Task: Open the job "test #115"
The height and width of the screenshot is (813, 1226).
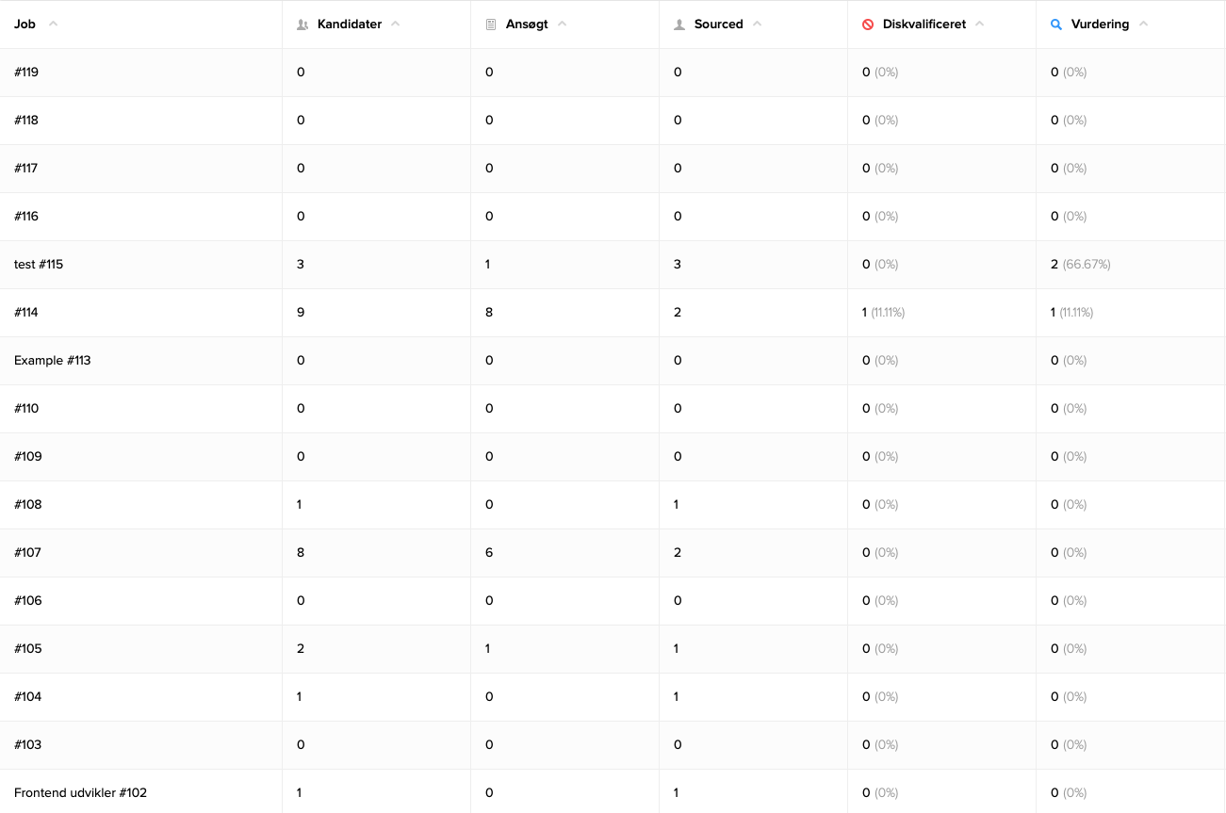Action: point(39,265)
